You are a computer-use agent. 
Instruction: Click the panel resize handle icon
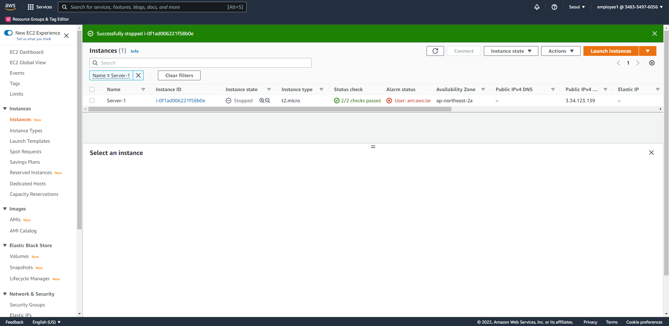point(373,147)
